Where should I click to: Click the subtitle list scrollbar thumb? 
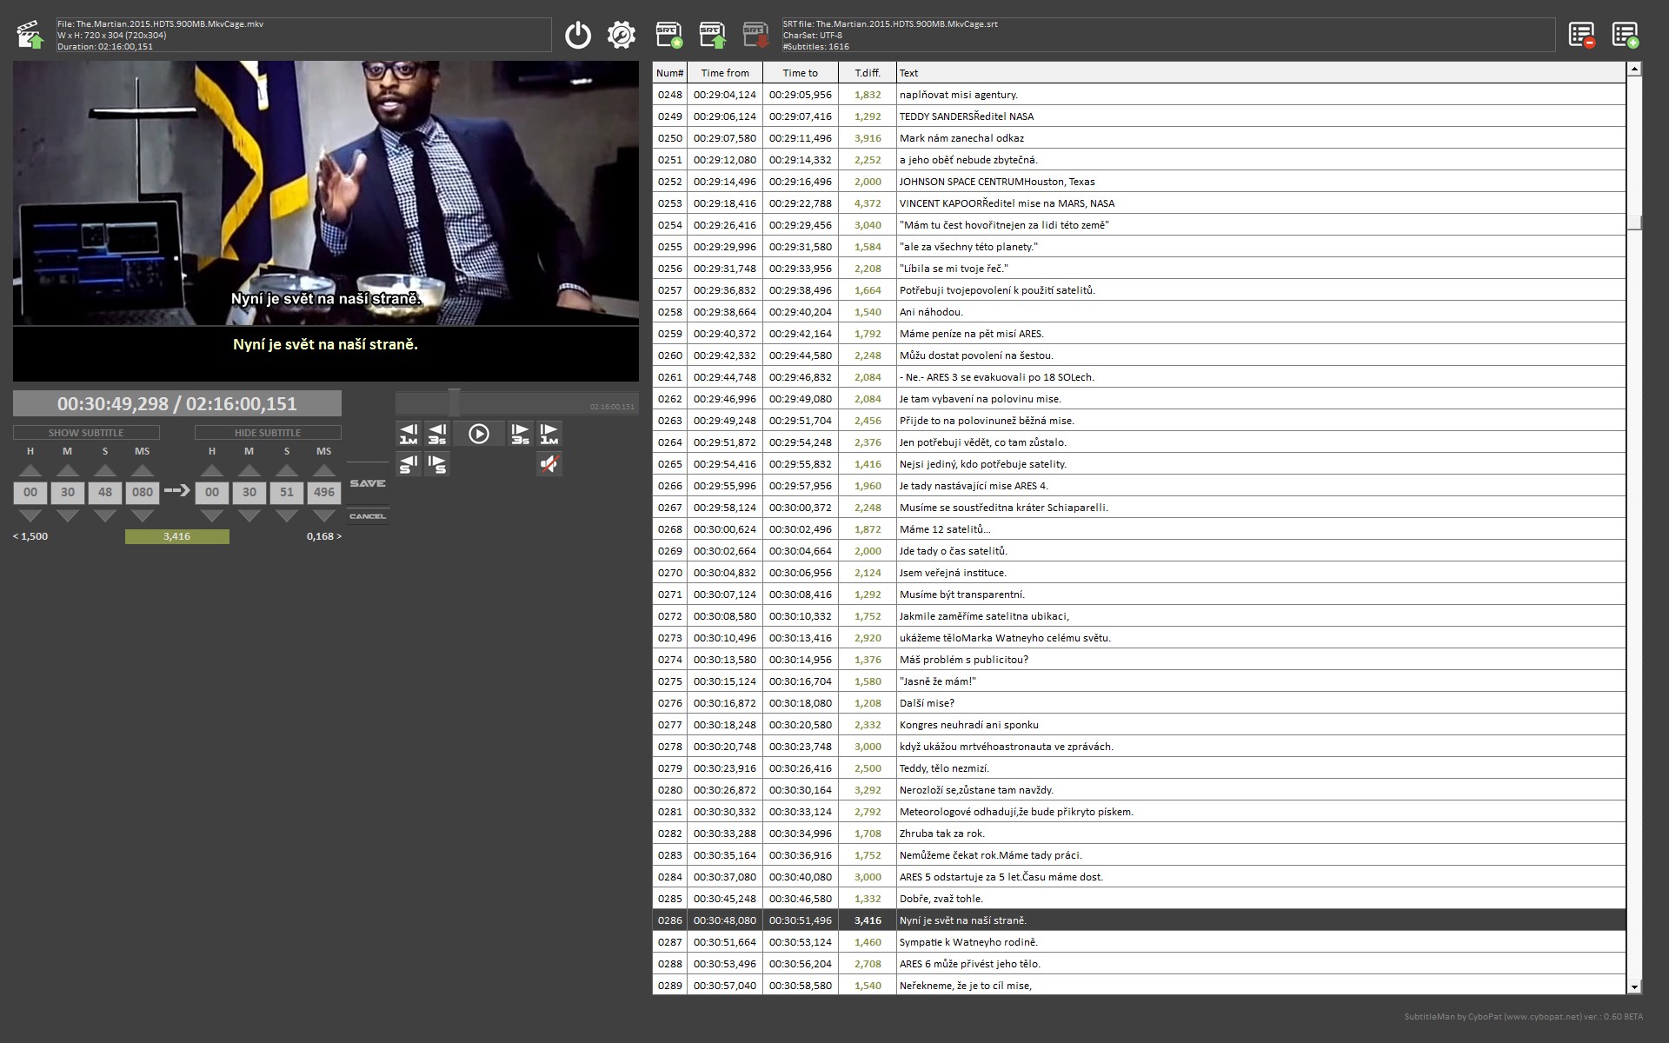pos(1634,222)
